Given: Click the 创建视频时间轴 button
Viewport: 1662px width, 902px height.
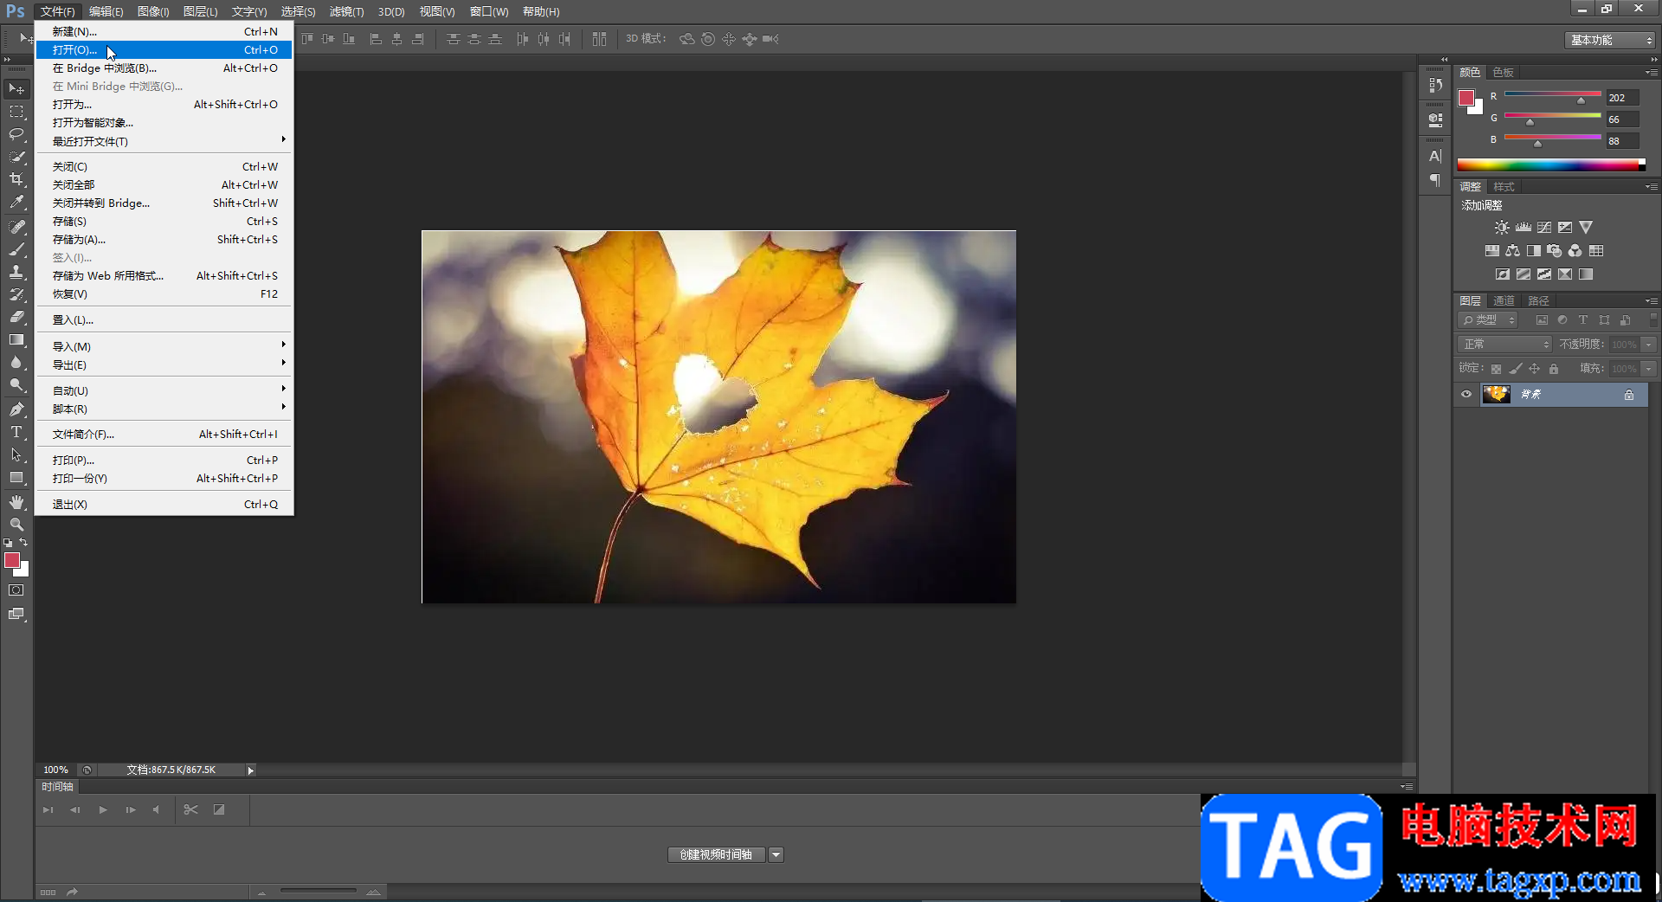Looking at the screenshot, I should pyautogui.click(x=716, y=855).
